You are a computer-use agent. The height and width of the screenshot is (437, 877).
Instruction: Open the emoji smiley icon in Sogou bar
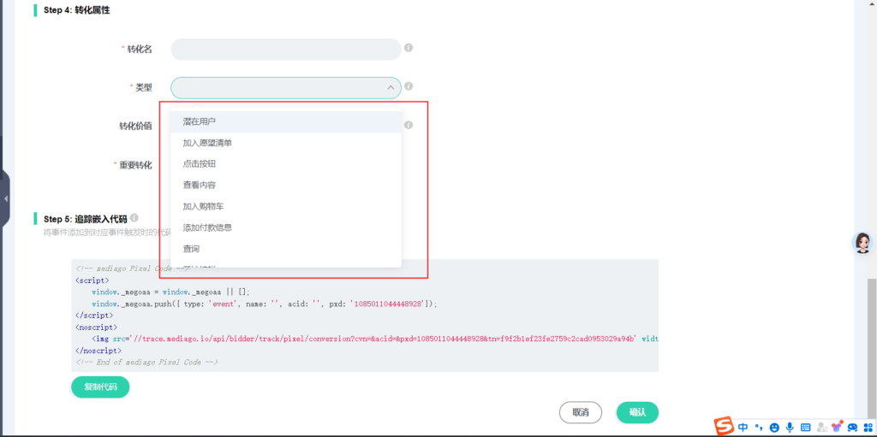[774, 428]
